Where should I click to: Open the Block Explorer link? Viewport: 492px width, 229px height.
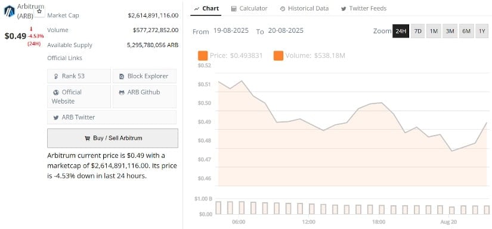pyautogui.click(x=144, y=76)
